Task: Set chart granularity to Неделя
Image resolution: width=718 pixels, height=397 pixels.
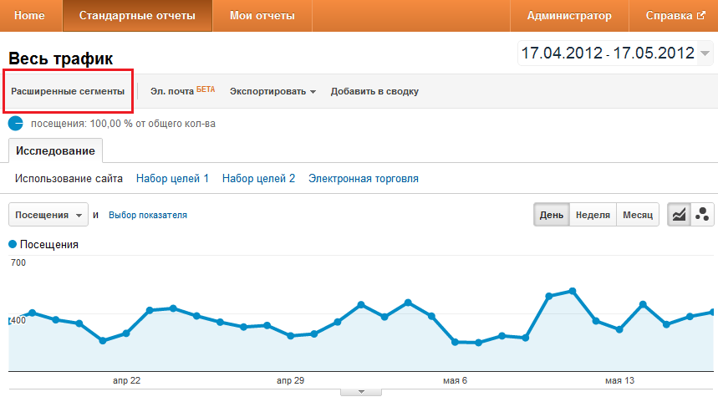Action: tap(593, 215)
